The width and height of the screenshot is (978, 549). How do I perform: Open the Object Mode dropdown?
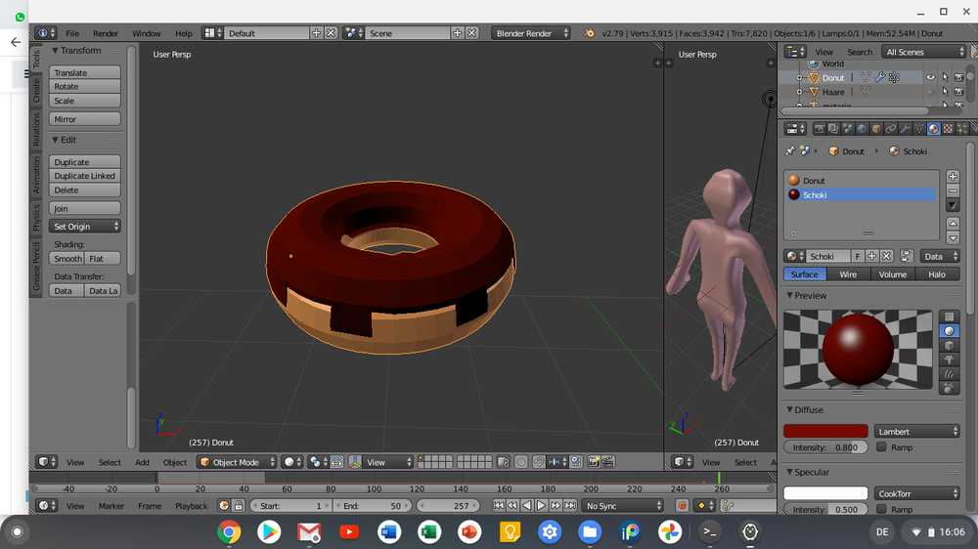(237, 462)
